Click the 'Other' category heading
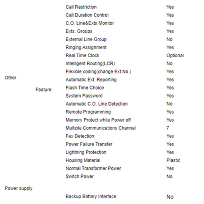This screenshot has height=204, width=204. pyautogui.click(x=10, y=78)
